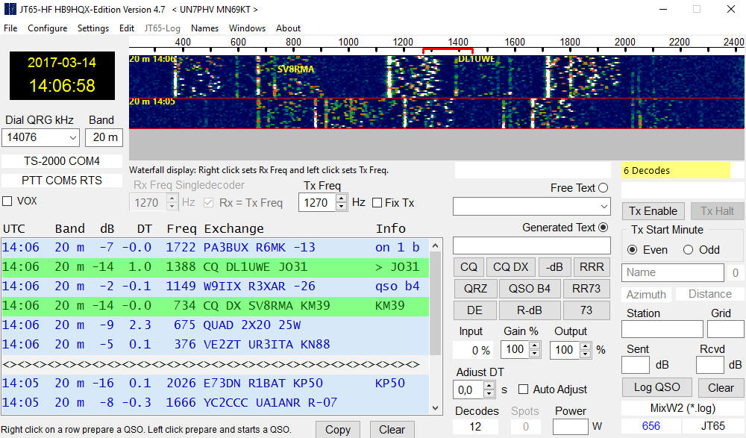Screen dimensions: 746x438
Task: Select Even Tx start minute
Action: (x=633, y=250)
